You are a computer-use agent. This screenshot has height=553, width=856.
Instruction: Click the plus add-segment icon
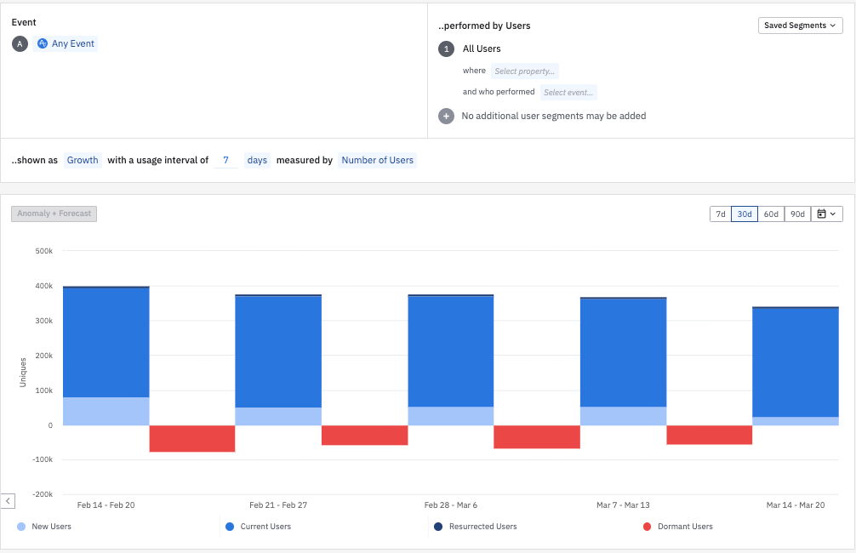point(446,116)
